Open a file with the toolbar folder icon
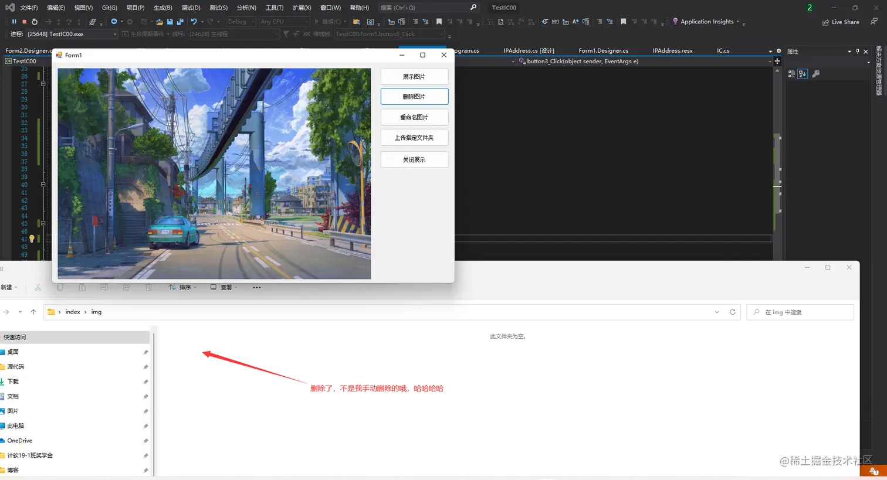Image resolution: width=887 pixels, height=480 pixels. pyautogui.click(x=160, y=22)
